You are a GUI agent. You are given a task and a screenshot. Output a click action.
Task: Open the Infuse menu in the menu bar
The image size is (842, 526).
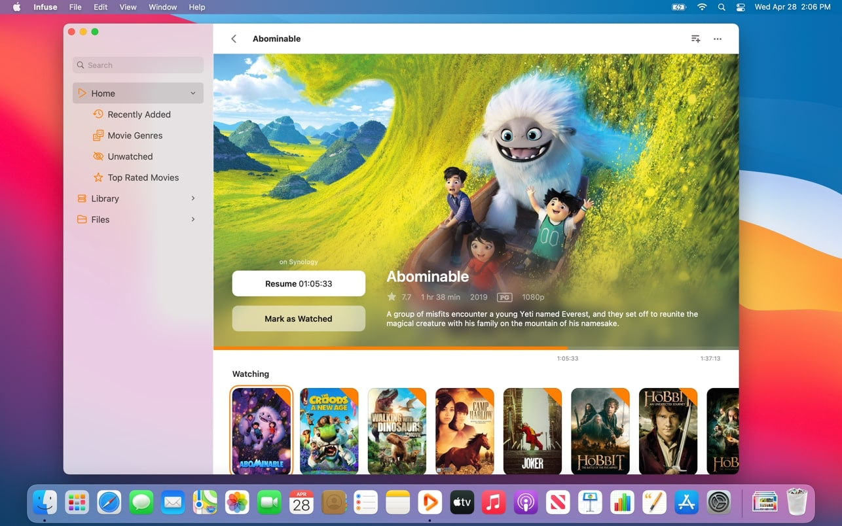pos(45,7)
